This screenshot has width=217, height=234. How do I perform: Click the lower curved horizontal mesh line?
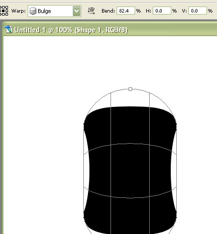pyautogui.click(x=130, y=198)
